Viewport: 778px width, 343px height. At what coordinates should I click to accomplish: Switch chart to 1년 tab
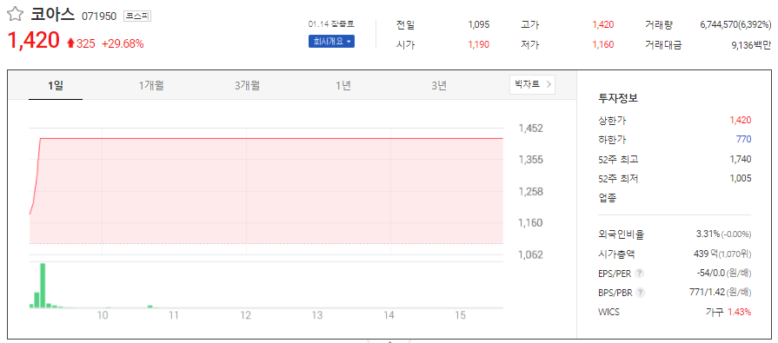(x=342, y=85)
